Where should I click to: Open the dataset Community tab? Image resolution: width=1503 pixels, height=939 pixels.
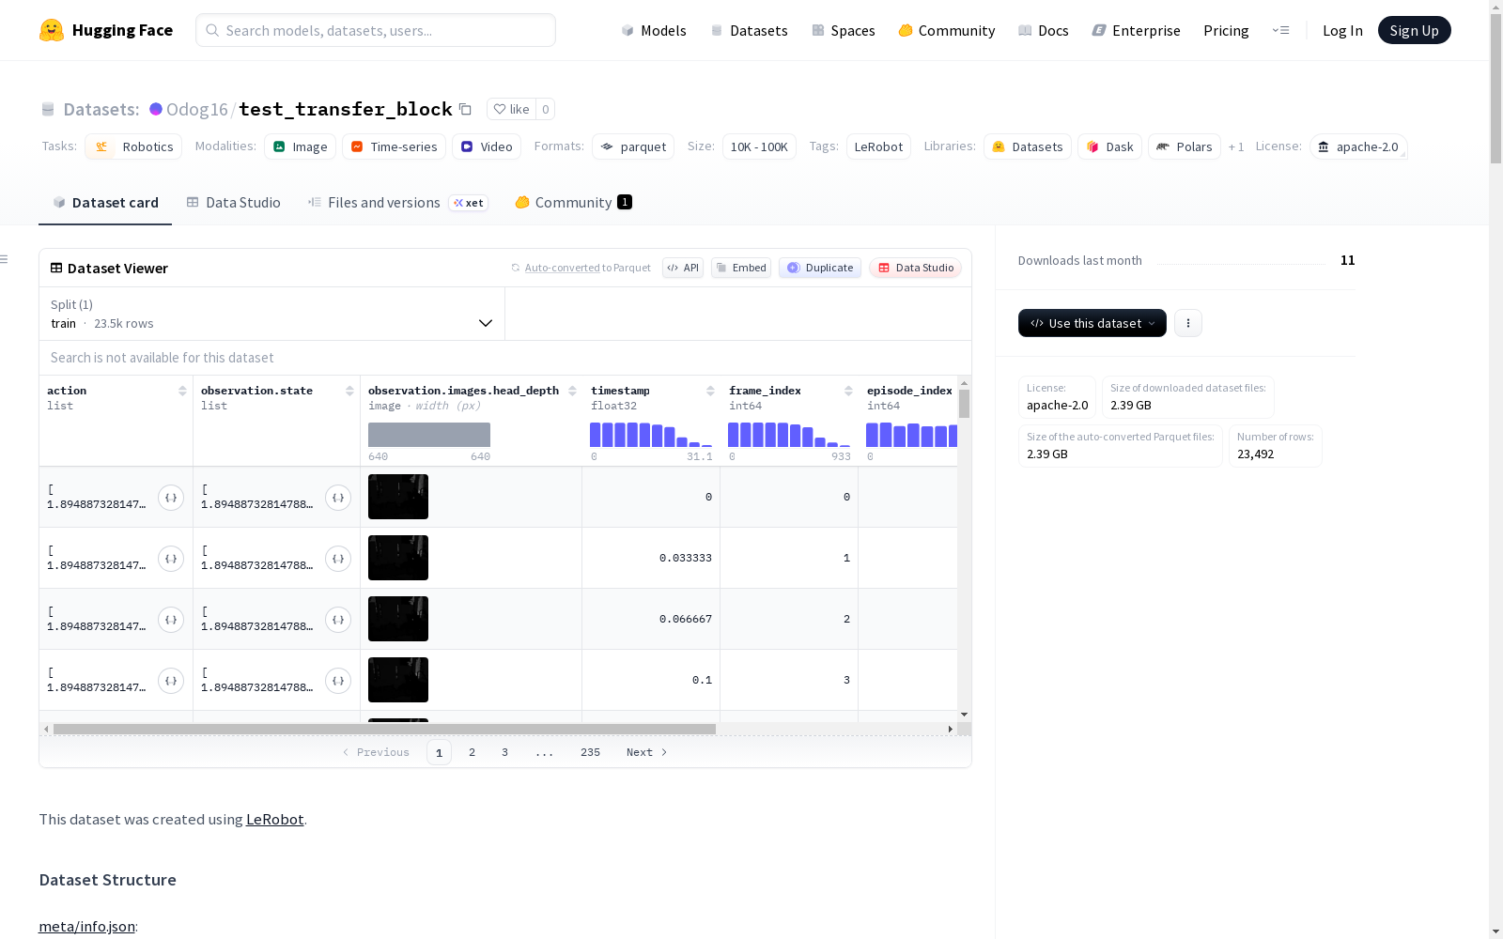point(573,203)
